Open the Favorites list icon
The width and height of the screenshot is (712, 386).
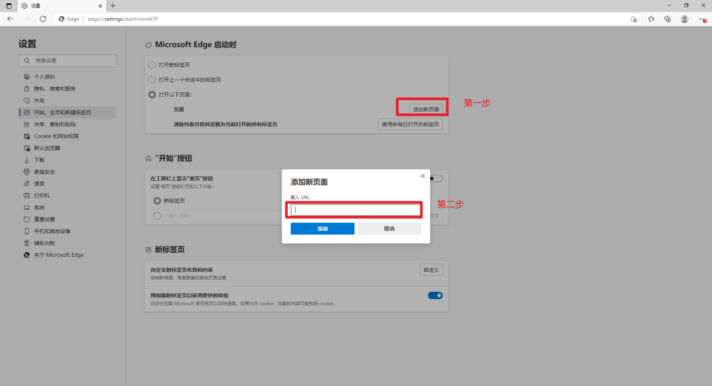(x=651, y=19)
